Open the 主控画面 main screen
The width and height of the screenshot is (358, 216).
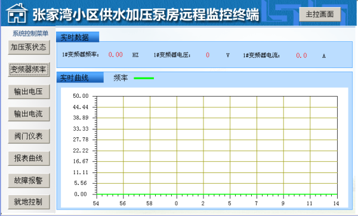(320, 14)
